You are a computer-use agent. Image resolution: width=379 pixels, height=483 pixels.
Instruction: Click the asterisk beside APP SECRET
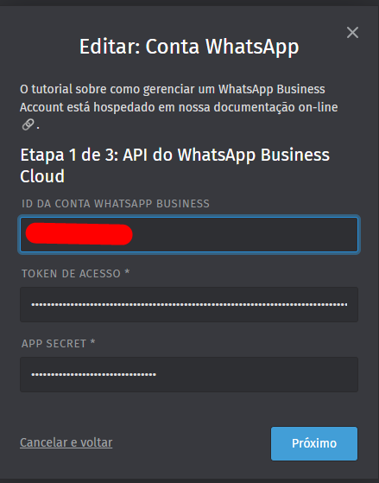click(92, 342)
